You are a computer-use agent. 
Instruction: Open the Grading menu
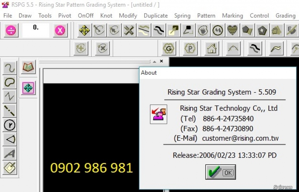[285, 16]
